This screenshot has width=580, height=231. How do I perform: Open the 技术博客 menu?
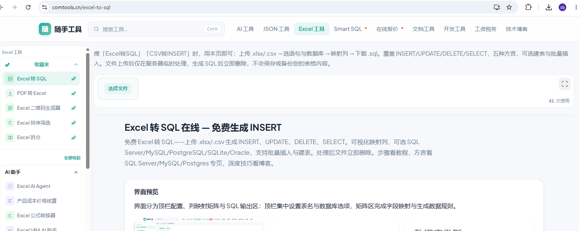[x=517, y=29]
